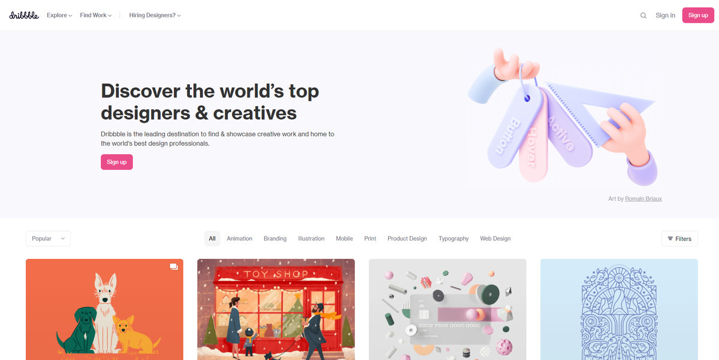719x360 pixels.
Task: Select the Illustration category
Action: pos(312,239)
